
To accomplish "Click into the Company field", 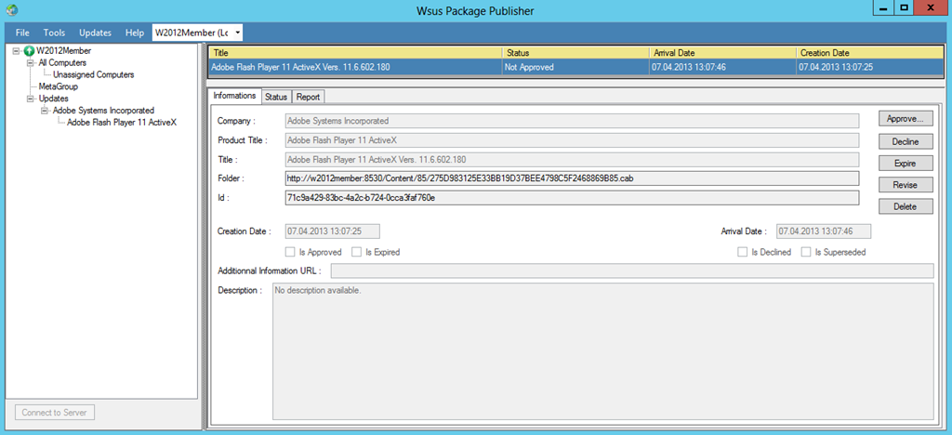I will 572,121.
